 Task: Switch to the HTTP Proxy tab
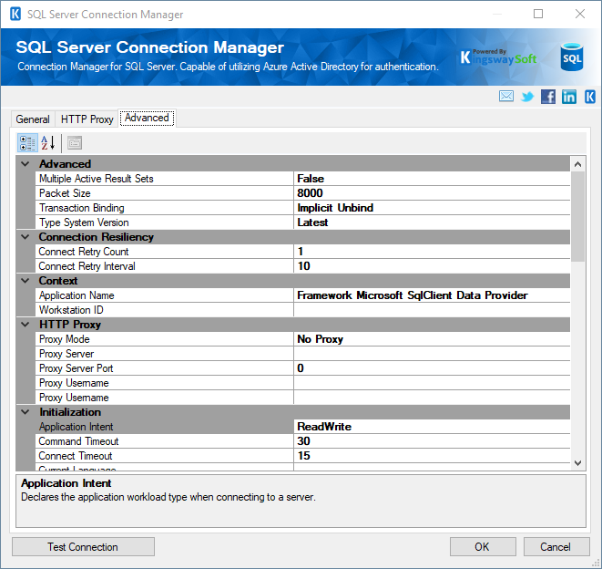click(87, 119)
